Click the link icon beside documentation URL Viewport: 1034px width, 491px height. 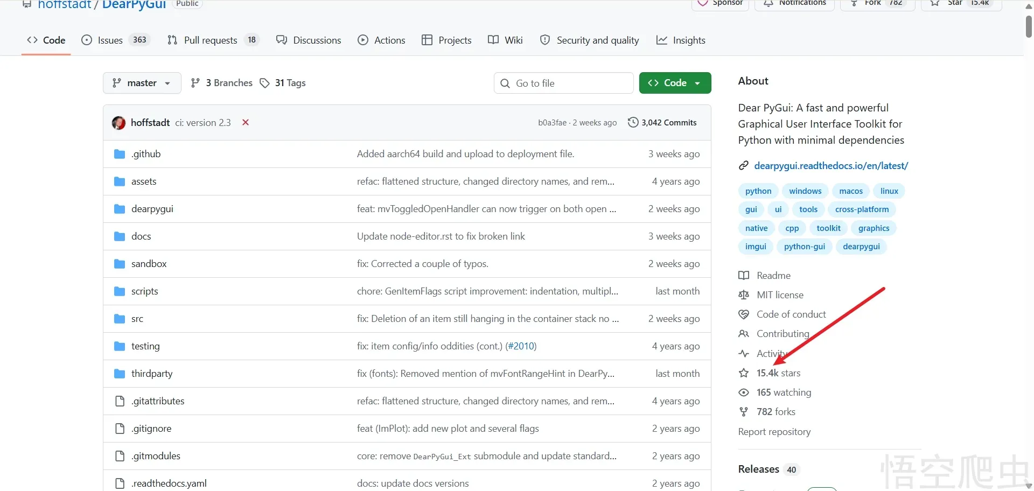point(744,166)
